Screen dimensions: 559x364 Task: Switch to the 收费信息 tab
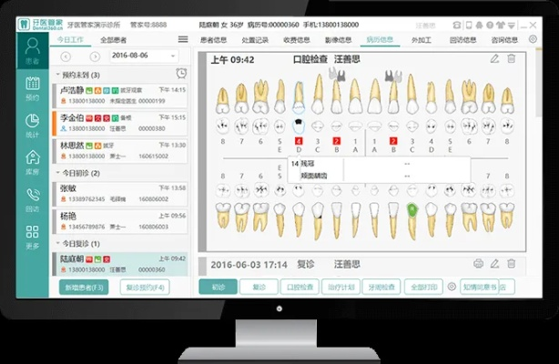point(299,39)
